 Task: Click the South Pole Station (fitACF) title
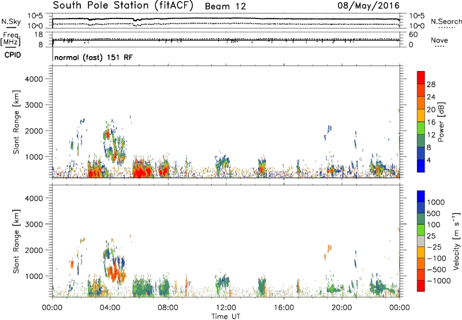pyautogui.click(x=123, y=6)
